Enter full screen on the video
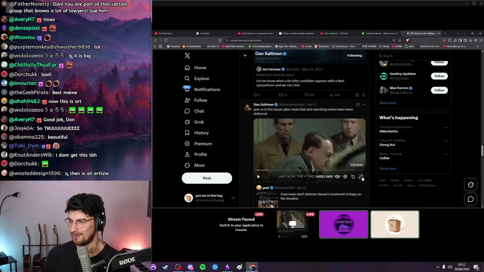 point(361,176)
